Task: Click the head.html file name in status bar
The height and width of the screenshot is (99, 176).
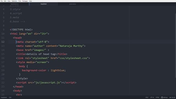Action: 4,97
